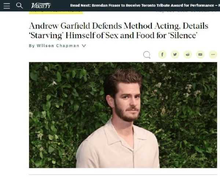Click the second headline line mentioning 'Silence'

pos(113,35)
